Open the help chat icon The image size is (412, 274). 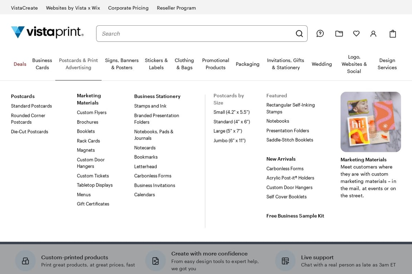pos(320,34)
